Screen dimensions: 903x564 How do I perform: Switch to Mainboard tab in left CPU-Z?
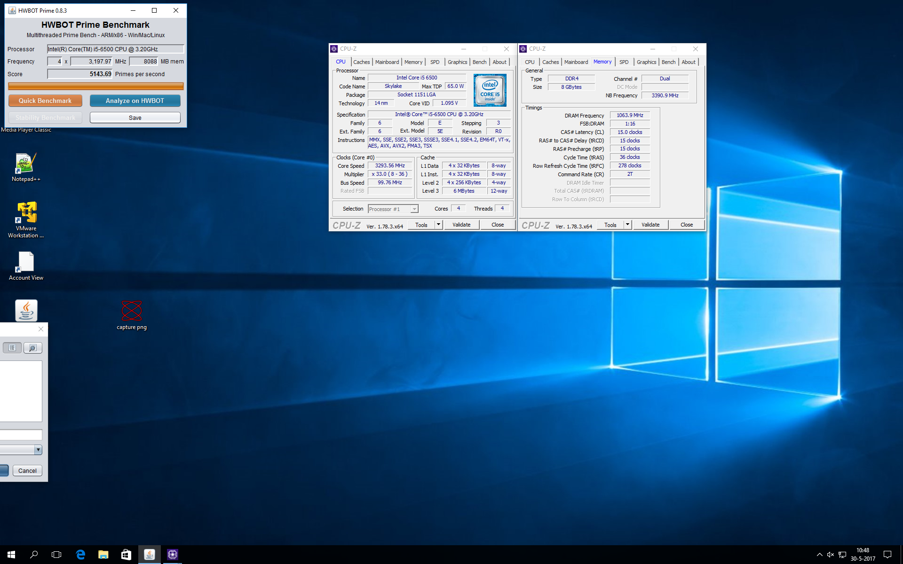387,62
